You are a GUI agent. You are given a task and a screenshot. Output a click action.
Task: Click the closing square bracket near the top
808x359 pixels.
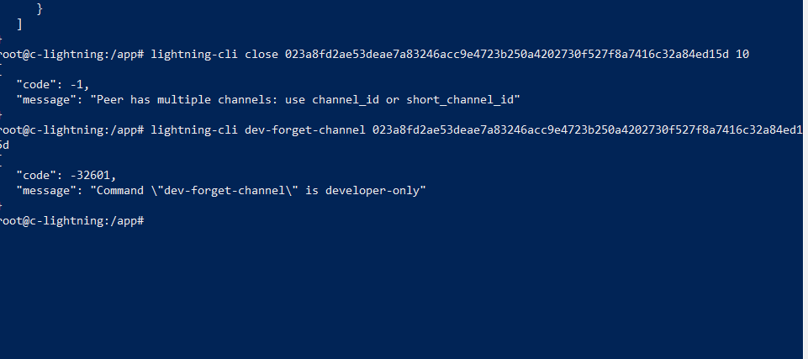(x=19, y=24)
